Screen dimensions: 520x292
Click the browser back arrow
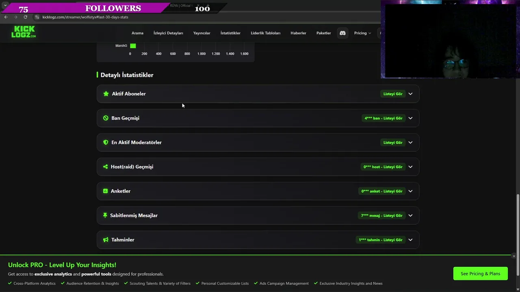pos(6,17)
